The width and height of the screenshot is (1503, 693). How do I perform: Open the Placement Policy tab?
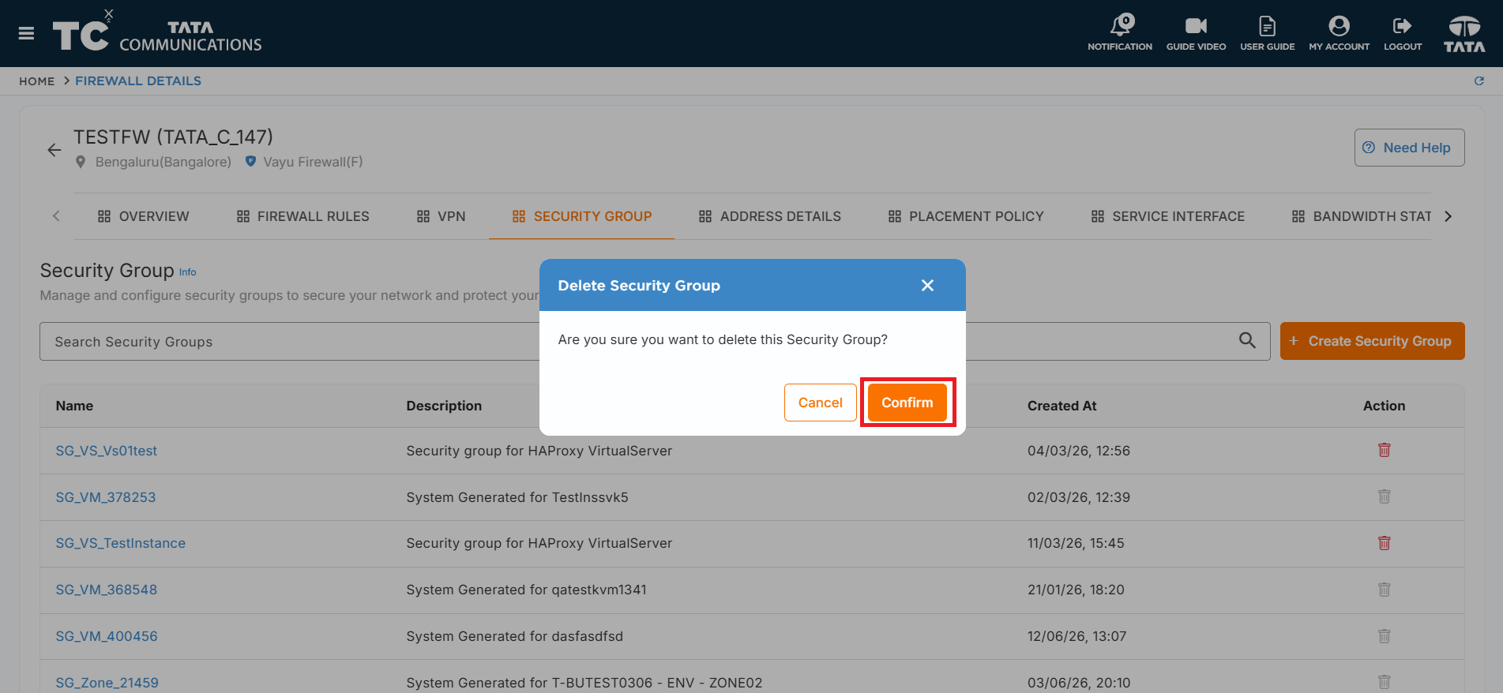tap(965, 216)
